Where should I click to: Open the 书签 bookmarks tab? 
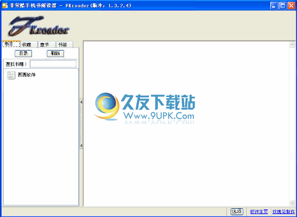coord(65,44)
